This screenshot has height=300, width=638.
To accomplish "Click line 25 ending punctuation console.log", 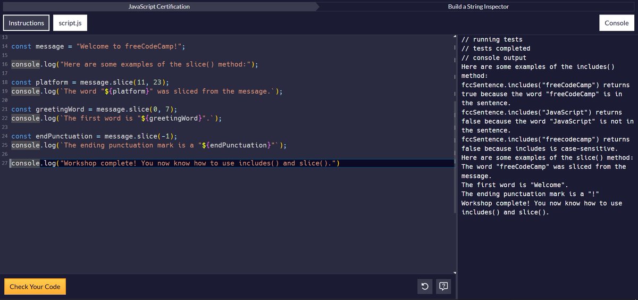I will tap(149, 145).
